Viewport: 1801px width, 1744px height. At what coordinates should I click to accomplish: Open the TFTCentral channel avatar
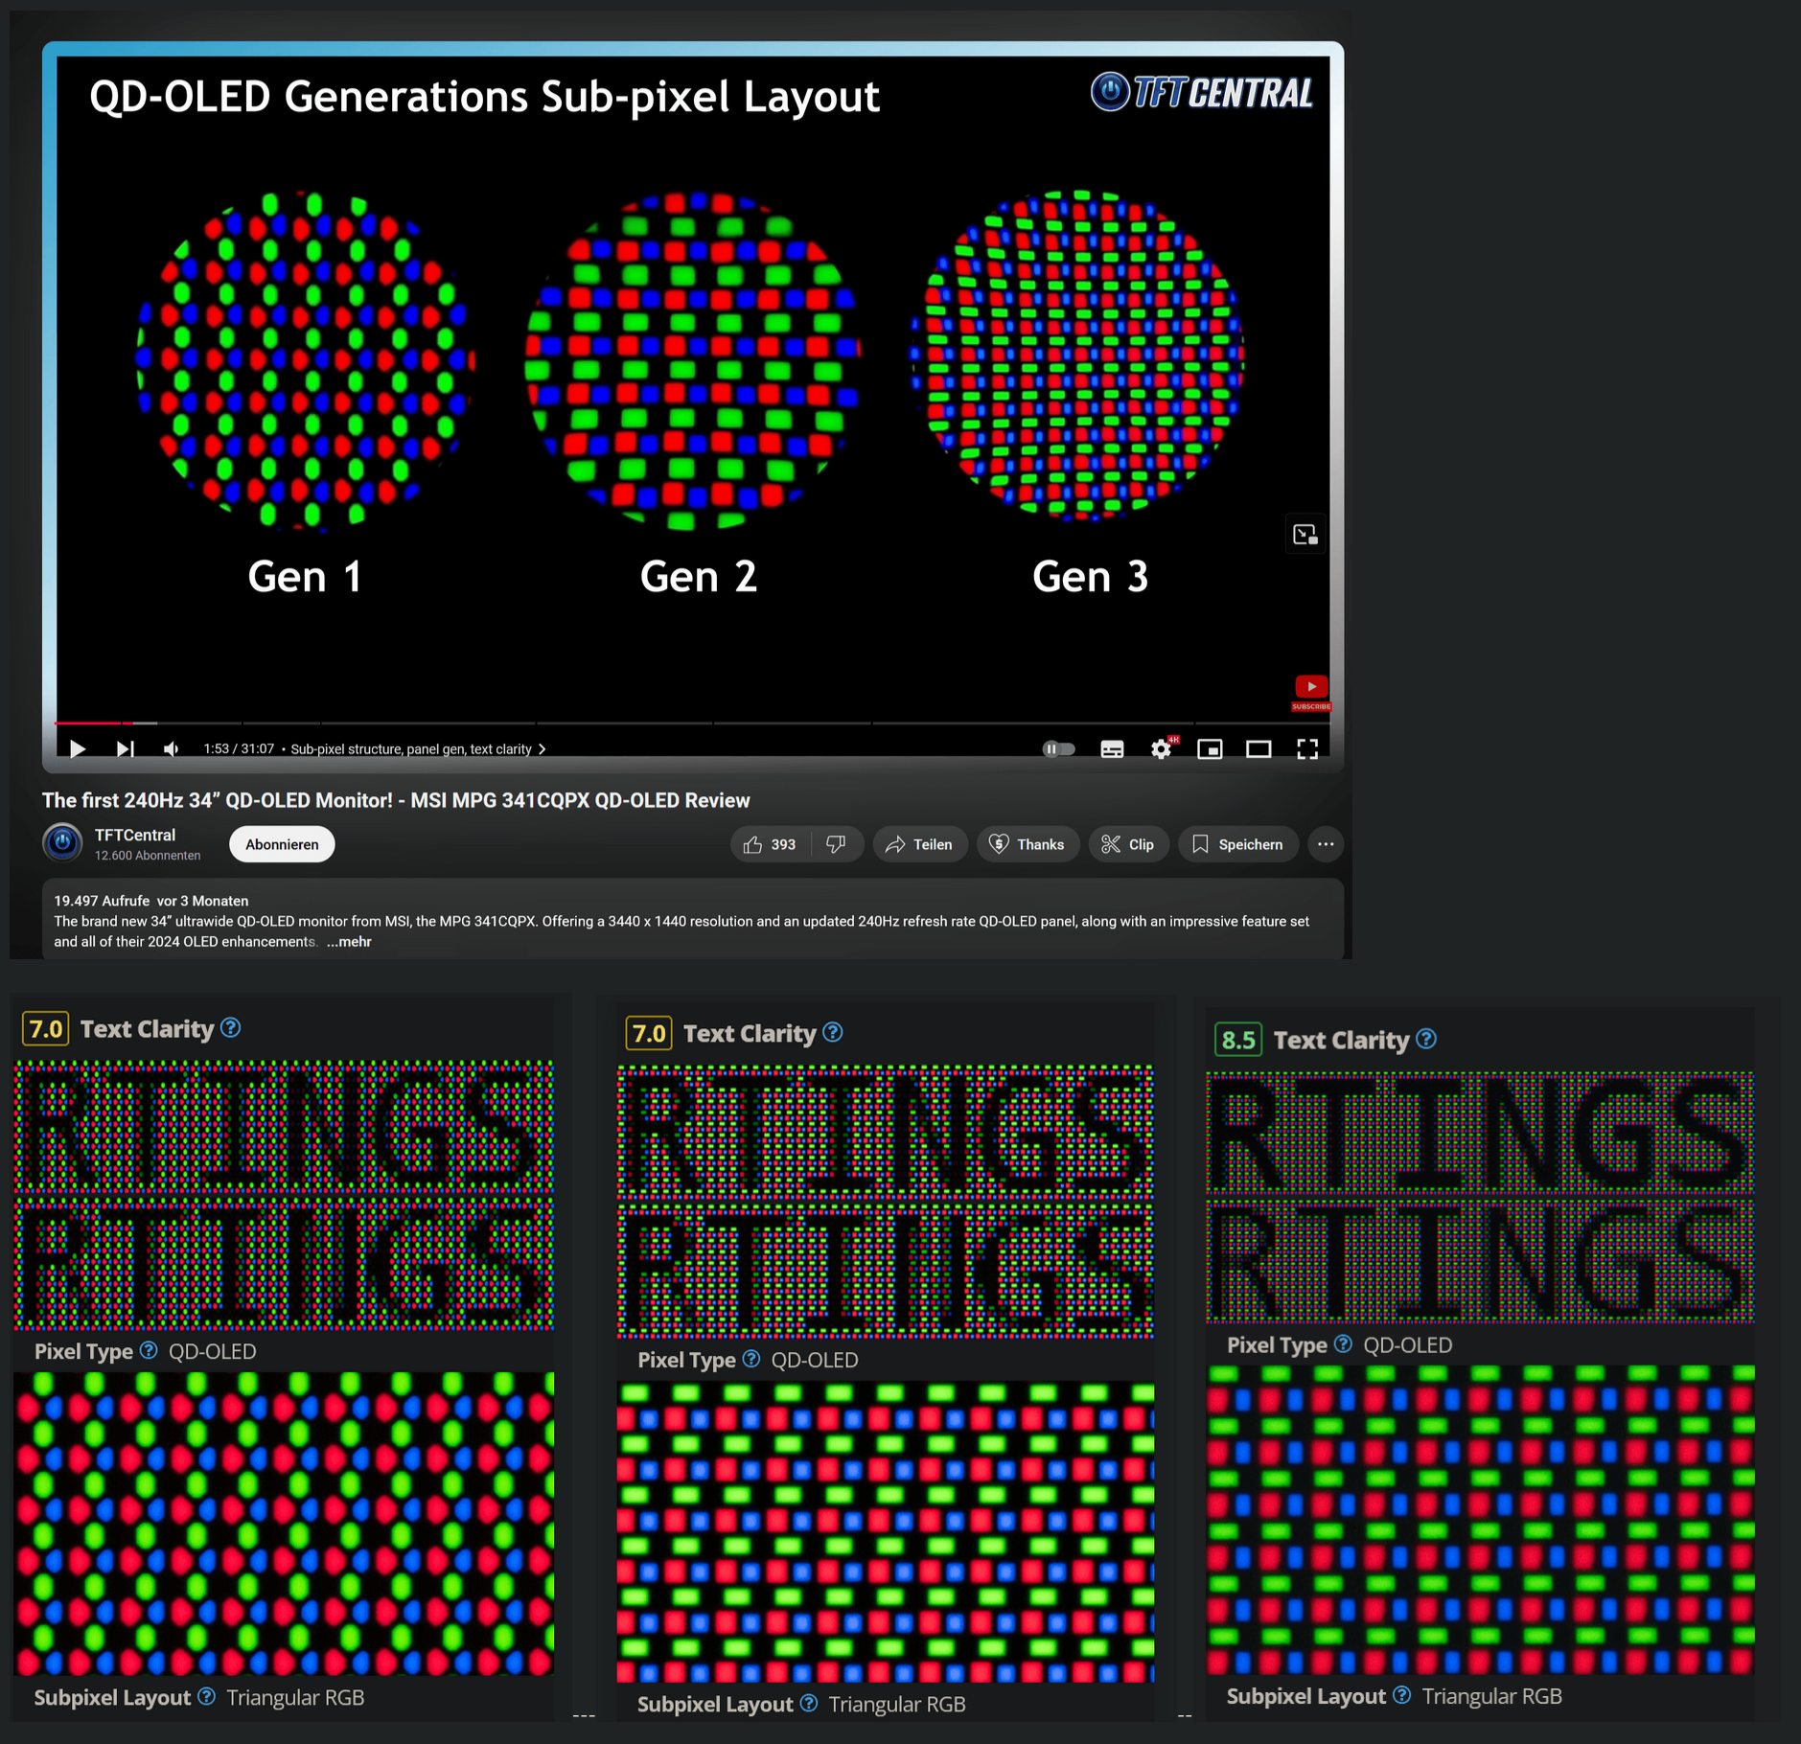pyautogui.click(x=61, y=842)
